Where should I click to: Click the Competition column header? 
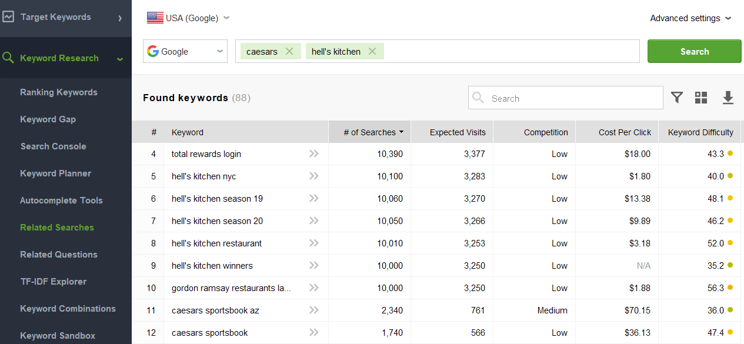click(534, 132)
